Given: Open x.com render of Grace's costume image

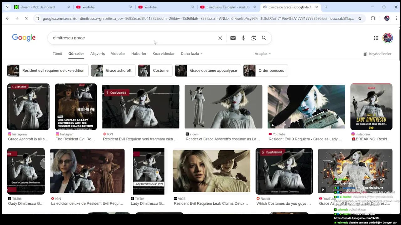Looking at the screenshot, I should pos(223,107).
